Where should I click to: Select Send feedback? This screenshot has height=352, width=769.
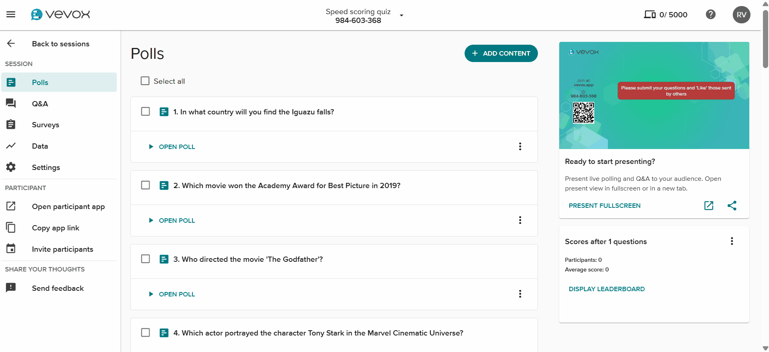pos(59,288)
